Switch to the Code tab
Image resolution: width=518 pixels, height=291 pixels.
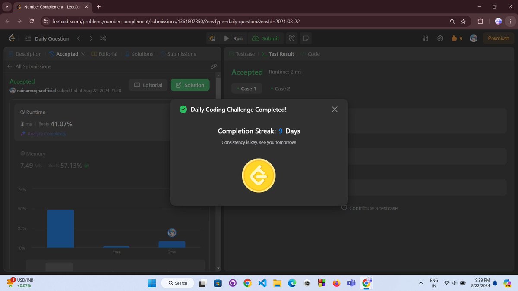(x=310, y=54)
